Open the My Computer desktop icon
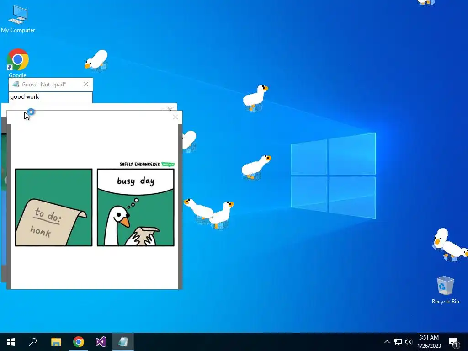Screen dimensions: 468x351 click(x=18, y=19)
